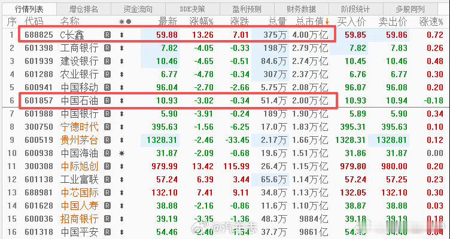Click the R badge beside 中际旭创
450x239 pixels.
[x=107, y=166]
